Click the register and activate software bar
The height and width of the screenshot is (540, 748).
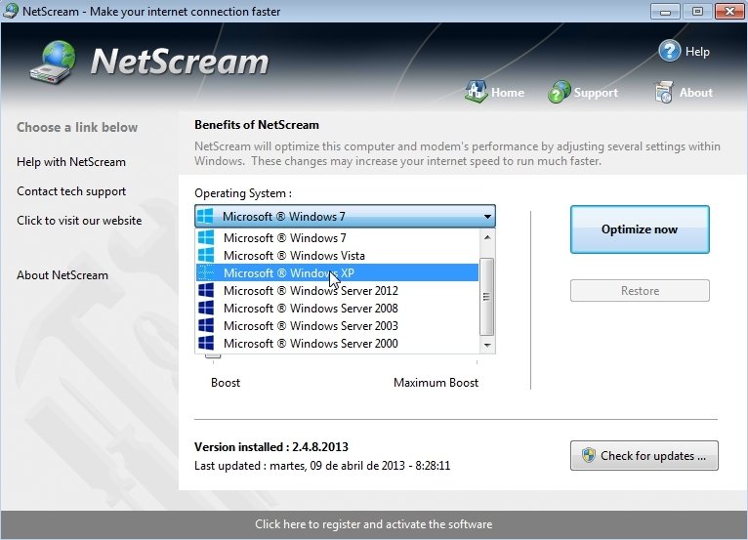point(374,524)
